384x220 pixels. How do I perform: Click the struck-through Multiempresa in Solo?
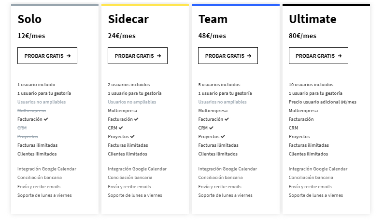(x=31, y=111)
